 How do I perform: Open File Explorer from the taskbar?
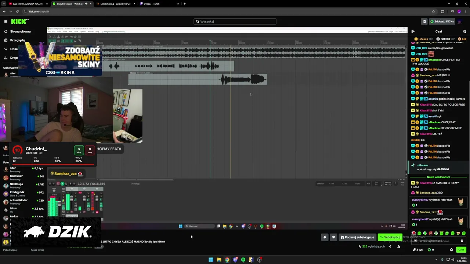coord(219,260)
